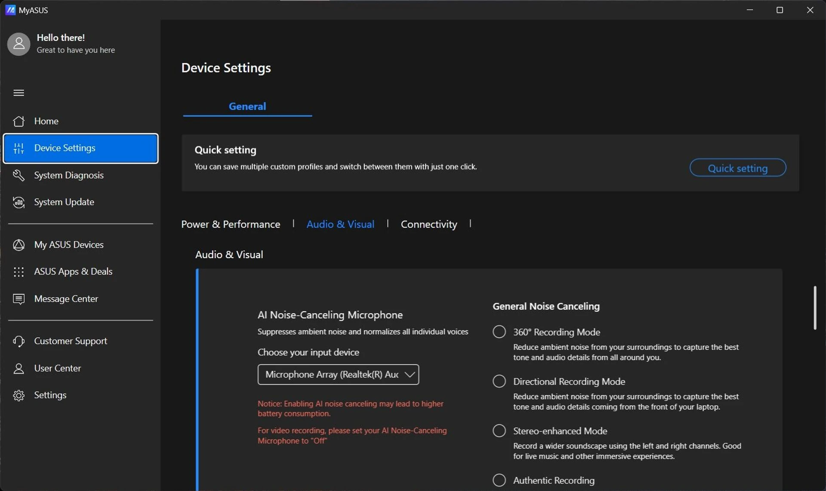Click the vertical scrollbar thumb
The image size is (826, 491).
[814, 308]
